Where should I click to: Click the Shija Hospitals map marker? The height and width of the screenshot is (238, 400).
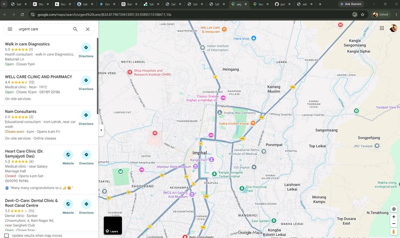click(x=130, y=72)
